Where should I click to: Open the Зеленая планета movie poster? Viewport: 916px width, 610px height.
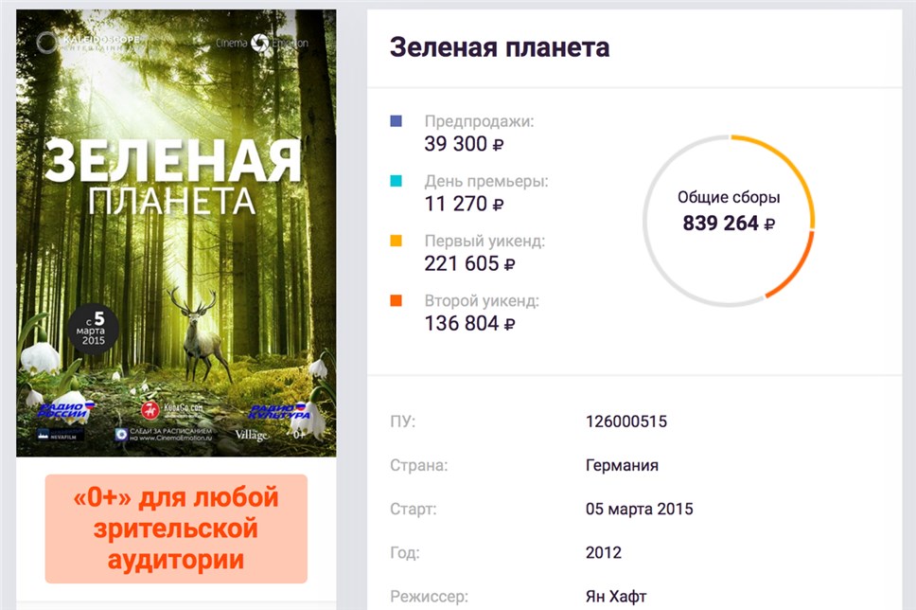coord(176,233)
